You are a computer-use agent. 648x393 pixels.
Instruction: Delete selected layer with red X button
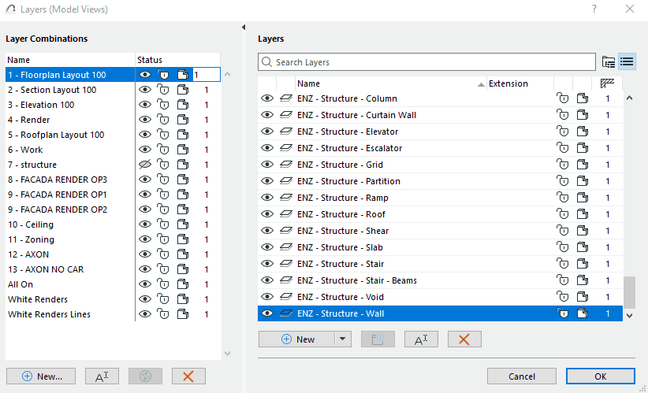tap(464, 339)
